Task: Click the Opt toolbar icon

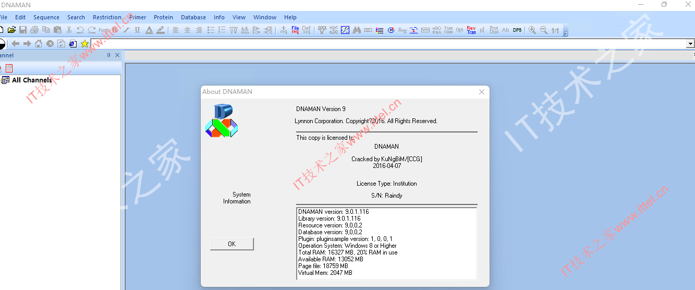Action: tap(460, 30)
